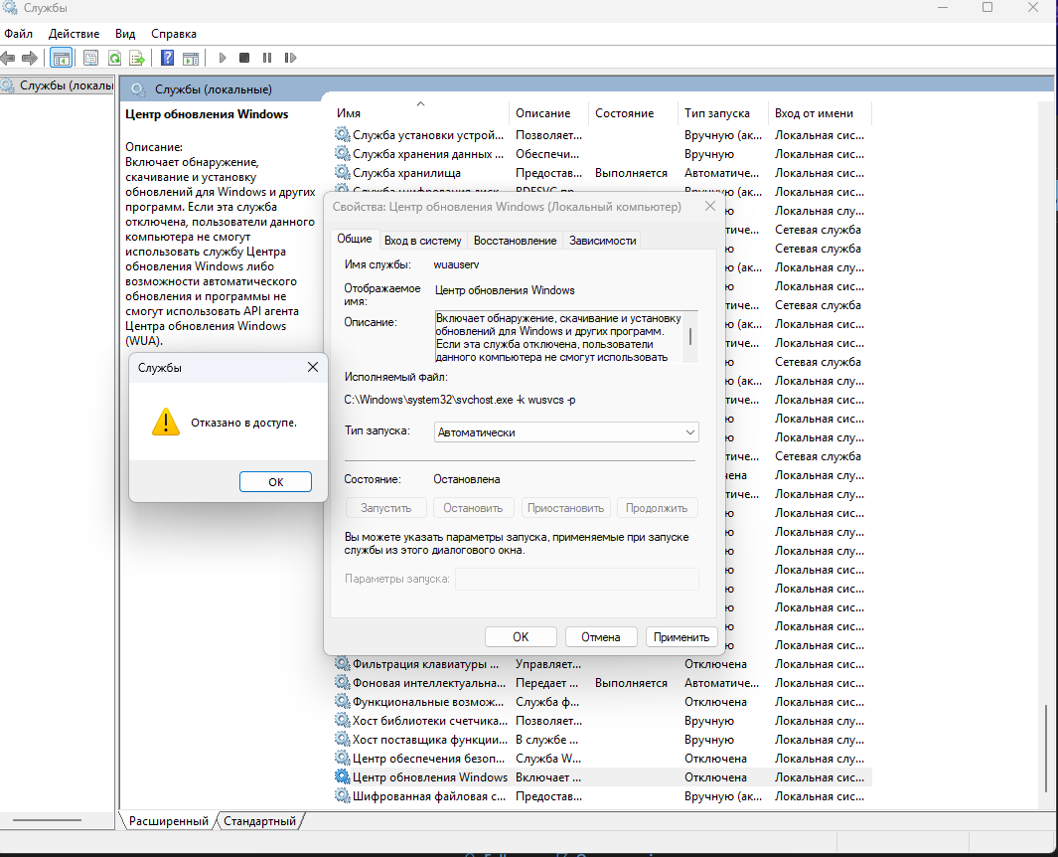This screenshot has height=857, width=1058.
Task: Open Properties from the toolbar icon
Action: coord(90,58)
